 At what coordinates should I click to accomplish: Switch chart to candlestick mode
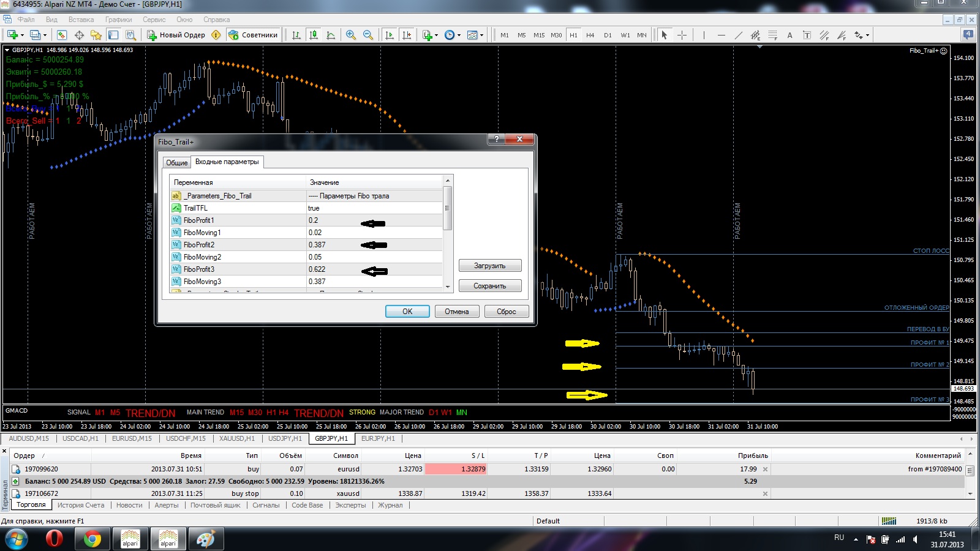[314, 35]
